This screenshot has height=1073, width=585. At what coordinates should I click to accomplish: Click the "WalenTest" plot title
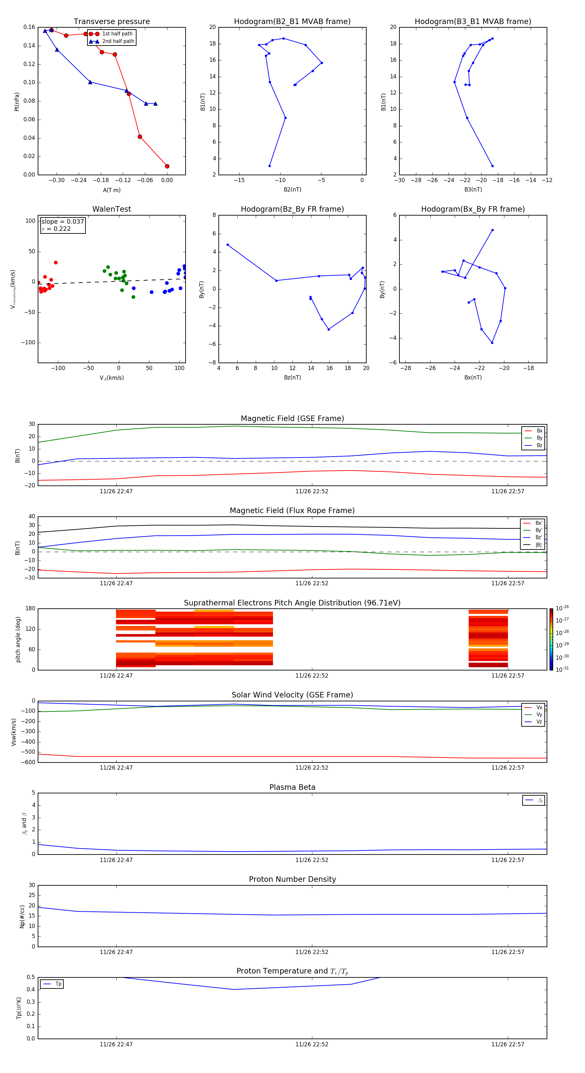(111, 209)
